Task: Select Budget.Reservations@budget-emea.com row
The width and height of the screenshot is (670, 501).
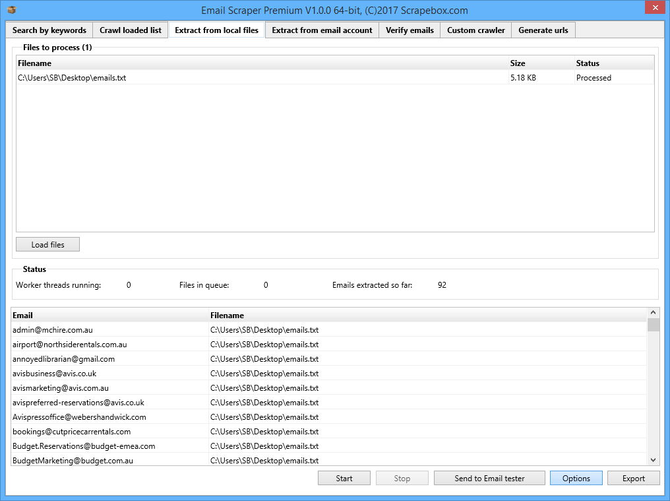Action: pos(328,446)
